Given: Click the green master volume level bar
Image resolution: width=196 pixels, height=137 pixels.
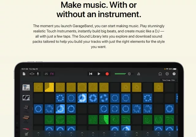Looking at the screenshot, I should click(120, 74).
